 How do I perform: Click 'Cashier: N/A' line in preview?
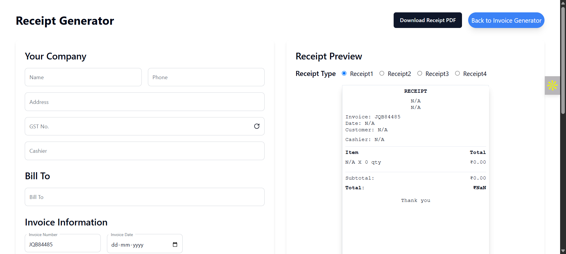tap(365, 140)
